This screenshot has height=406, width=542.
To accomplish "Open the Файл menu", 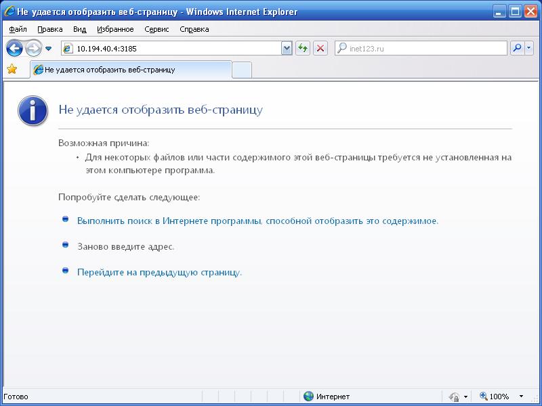I will coord(18,29).
